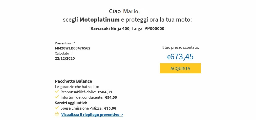
Task: Click the Servizi aggiuntivi section label
Action: 71,103
